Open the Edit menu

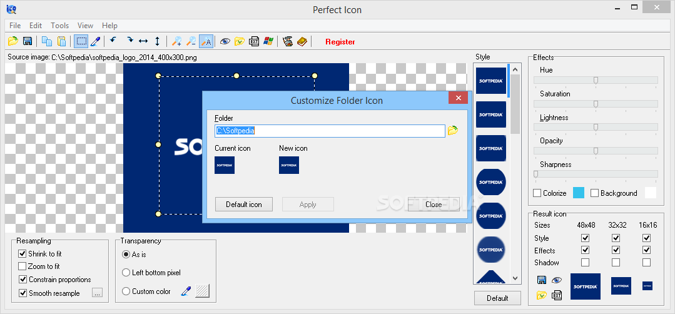click(36, 26)
